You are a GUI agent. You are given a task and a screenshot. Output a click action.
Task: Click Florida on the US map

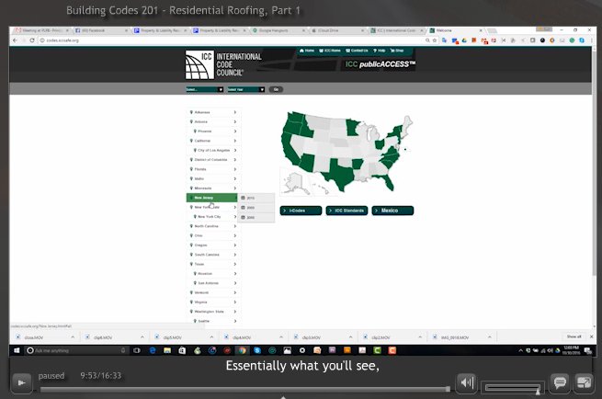387,182
